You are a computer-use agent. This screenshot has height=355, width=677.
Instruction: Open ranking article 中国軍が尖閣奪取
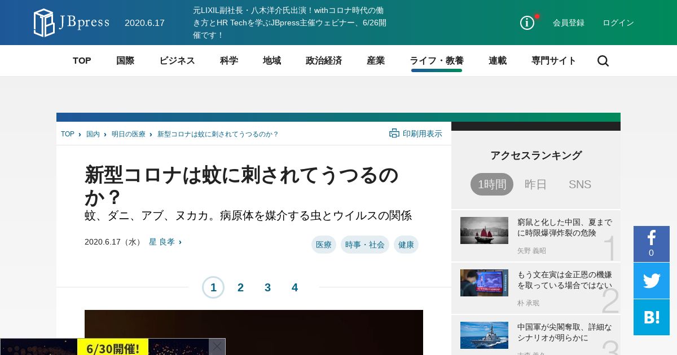pyautogui.click(x=565, y=332)
